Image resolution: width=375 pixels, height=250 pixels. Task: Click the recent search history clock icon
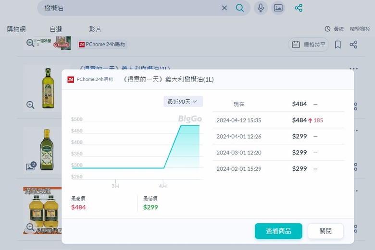(327, 29)
